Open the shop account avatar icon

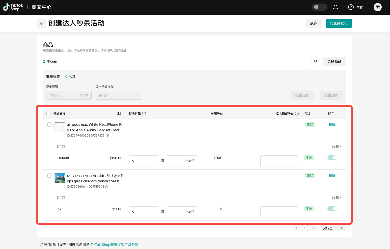point(377,7)
